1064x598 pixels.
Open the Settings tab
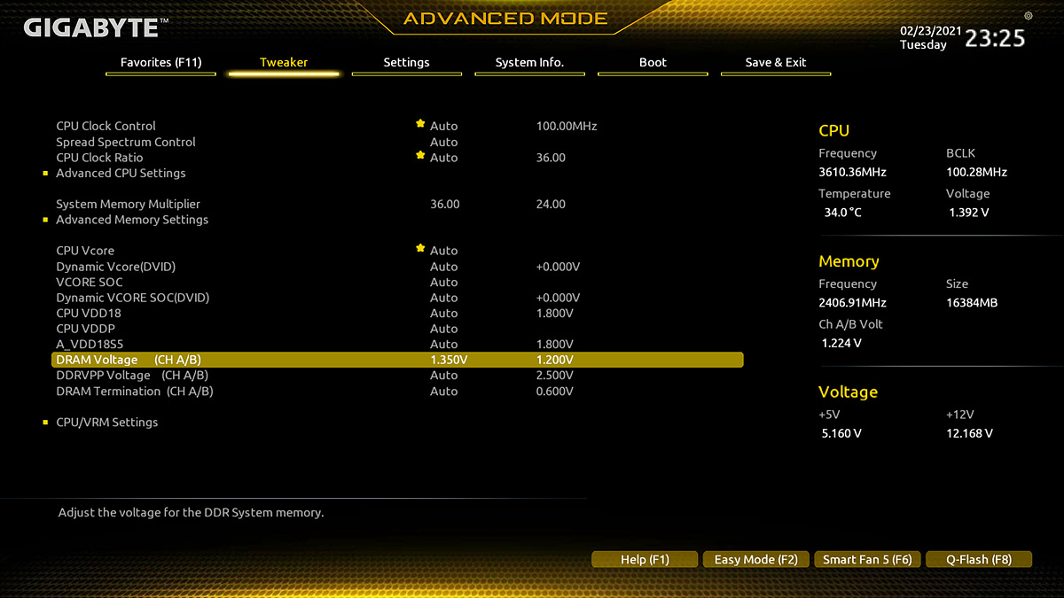click(406, 63)
